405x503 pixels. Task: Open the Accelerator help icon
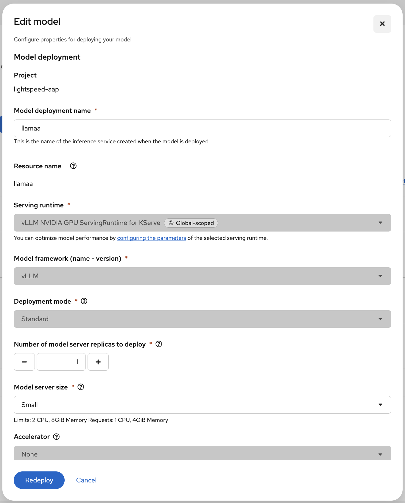tap(56, 437)
